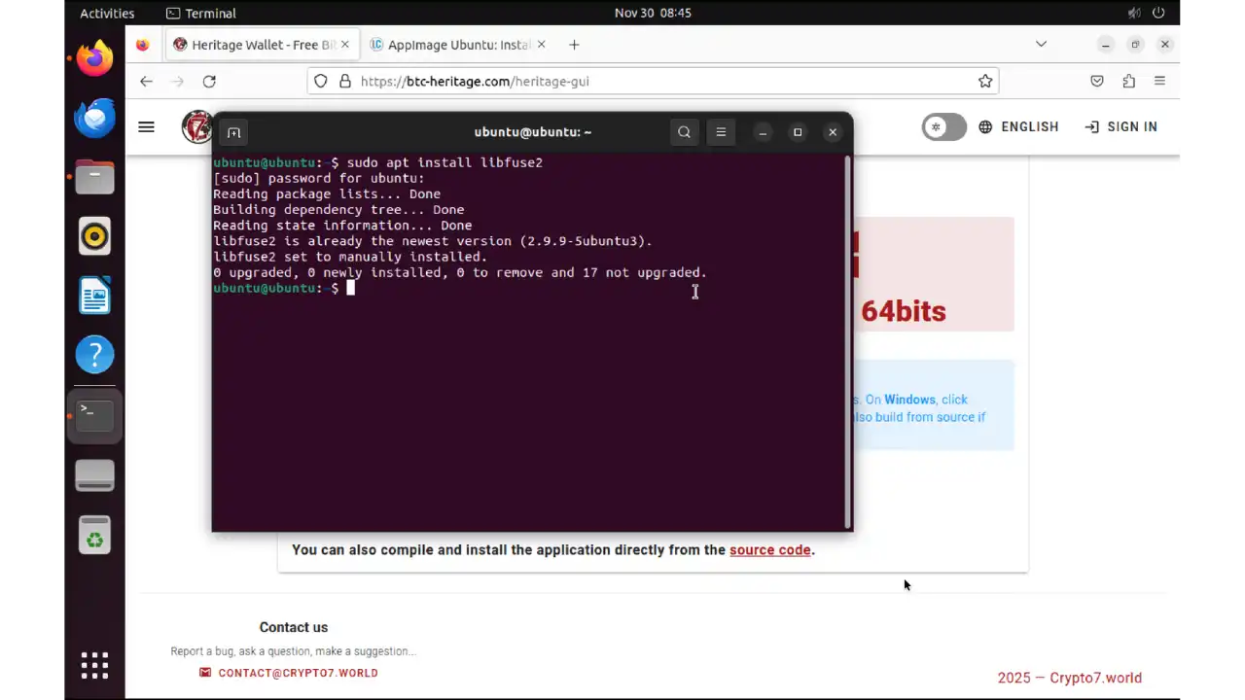Click the volume indicator in the top bar

1134,13
